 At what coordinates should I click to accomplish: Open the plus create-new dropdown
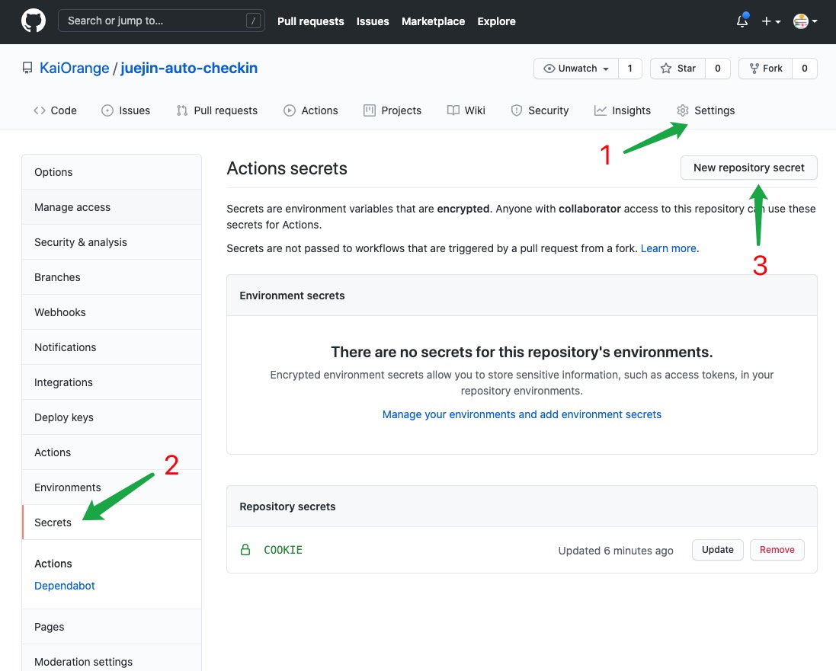[771, 21]
